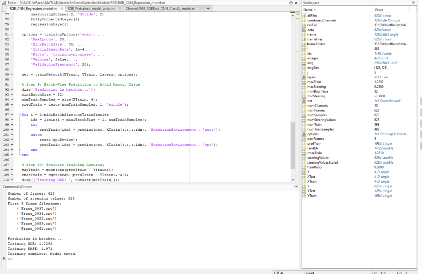Click the layers object variable icon
This screenshot has height=274, width=422.
click(x=304, y=77)
